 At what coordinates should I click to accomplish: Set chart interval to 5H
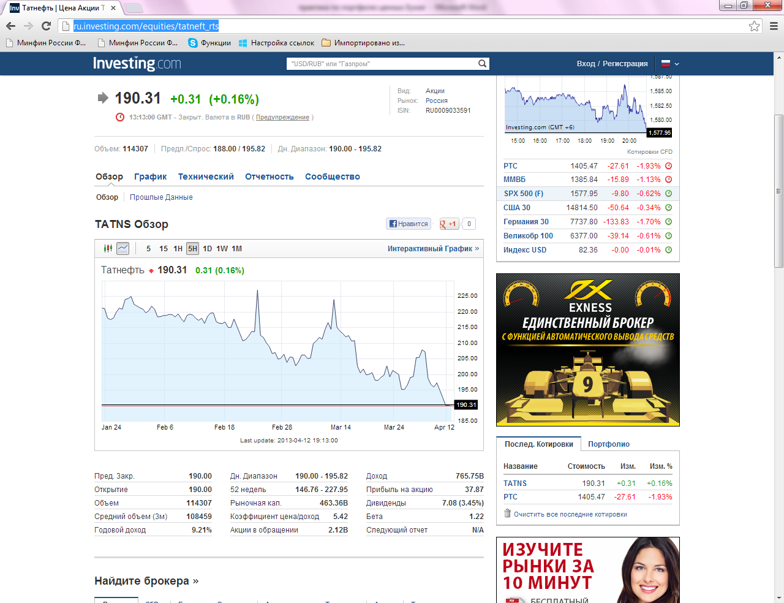pos(192,249)
